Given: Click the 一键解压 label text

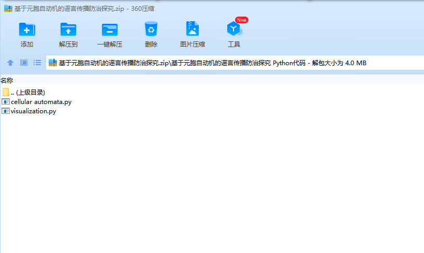Looking at the screenshot, I should tap(110, 44).
